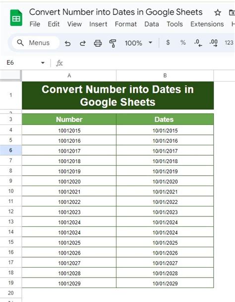
Task: Activate the paint format roller
Action: coord(113,43)
